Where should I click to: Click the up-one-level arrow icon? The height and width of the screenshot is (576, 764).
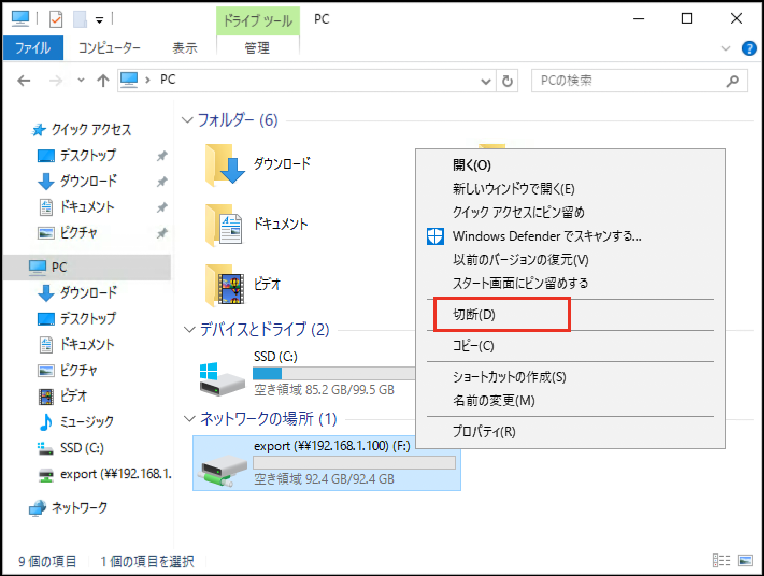click(103, 81)
